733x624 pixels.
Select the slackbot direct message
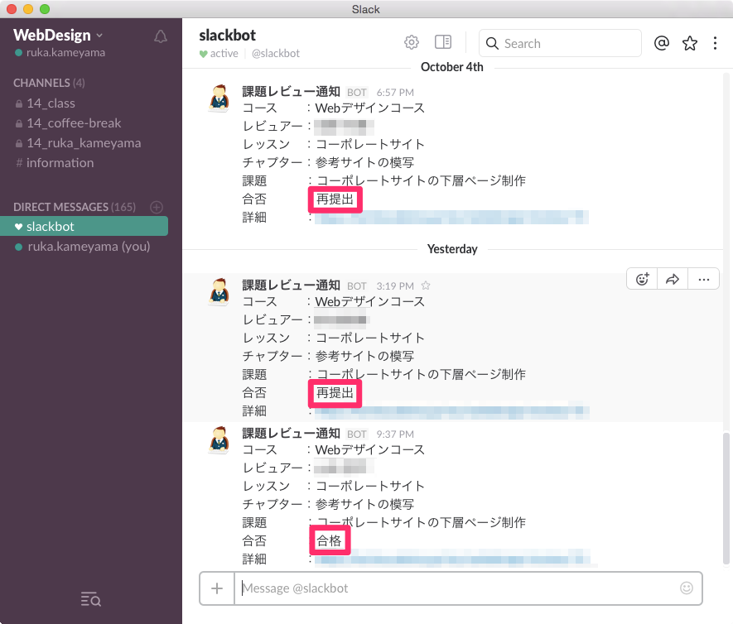(84, 226)
